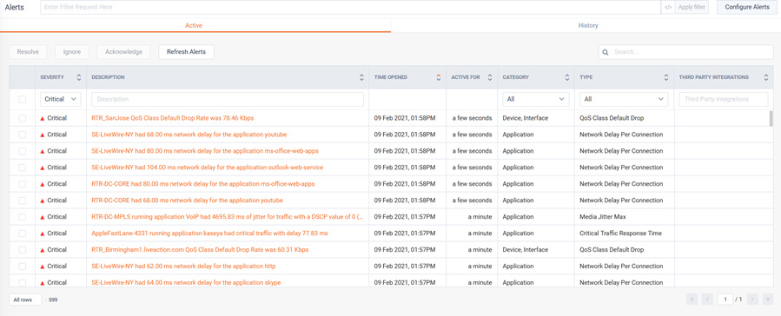Screen dimensions: 781x316
Task: Click the critical triangle icon on AppleFastLane-4331 row
Action: tap(43, 234)
